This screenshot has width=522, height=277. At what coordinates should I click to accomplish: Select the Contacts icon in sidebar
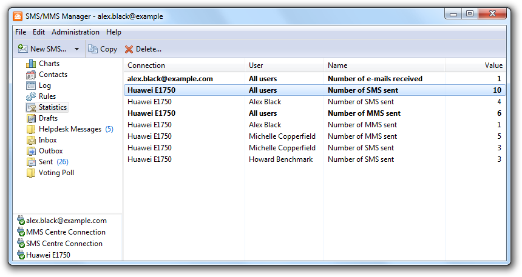tap(31, 75)
